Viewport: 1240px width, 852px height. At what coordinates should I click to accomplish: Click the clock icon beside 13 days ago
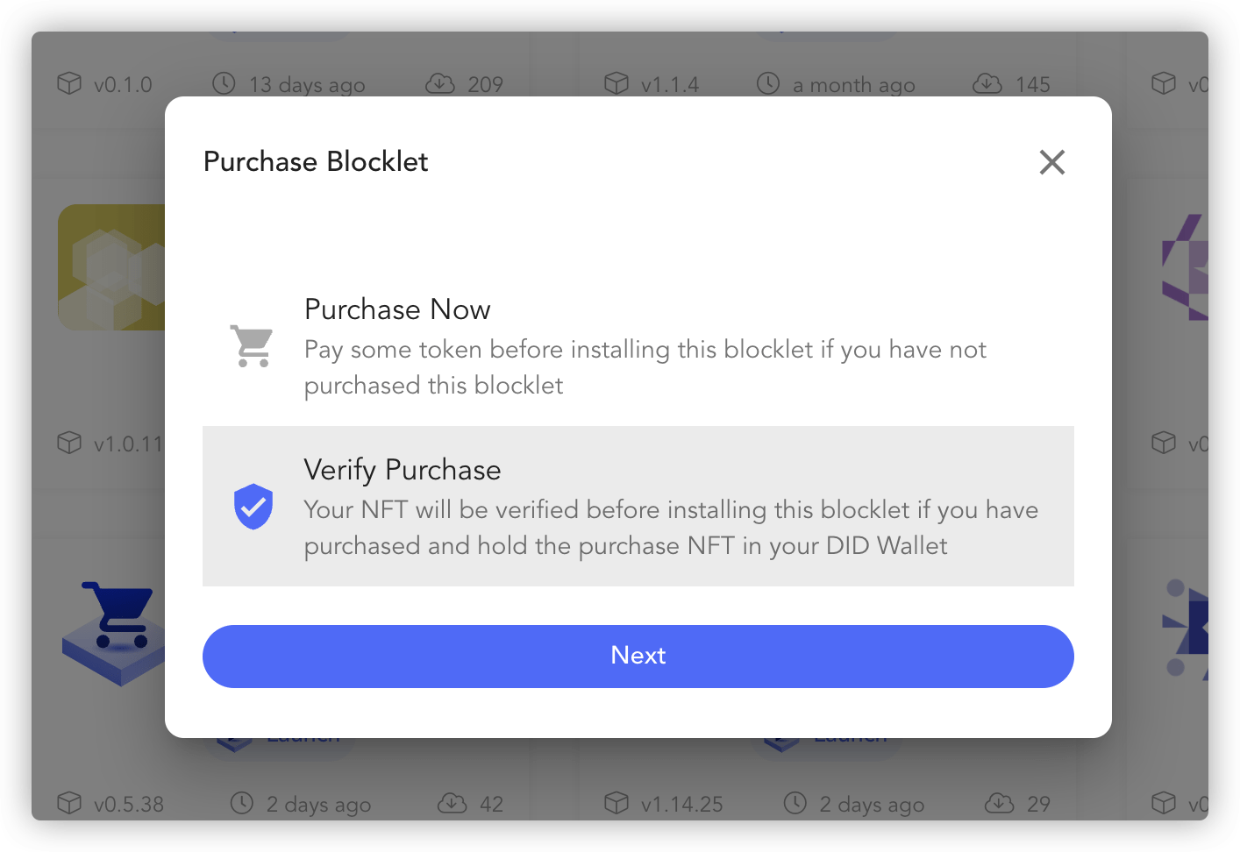(224, 83)
